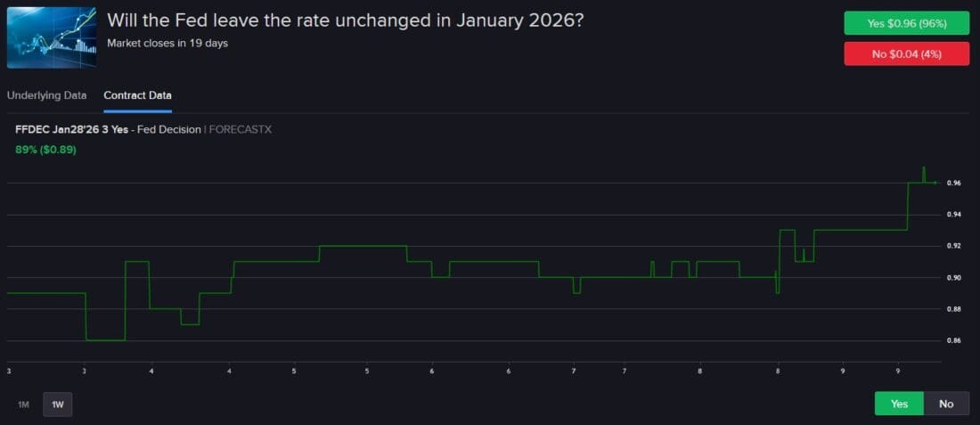Select the Contract Data tab
Screen dimensions: 980x425
click(138, 95)
